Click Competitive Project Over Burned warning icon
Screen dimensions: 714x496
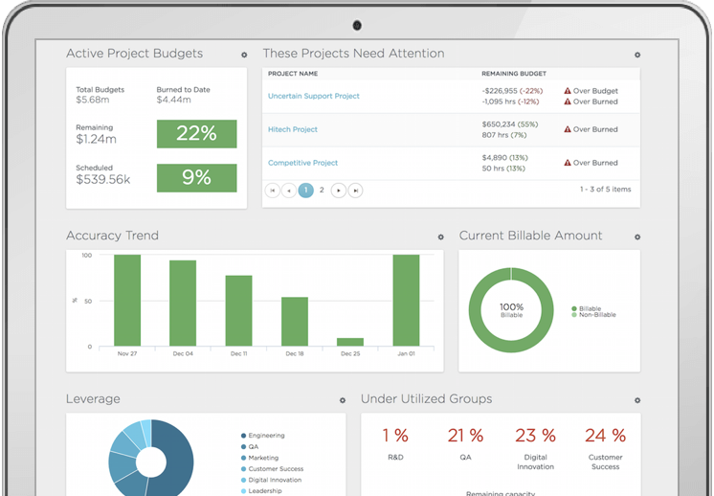[x=568, y=163]
